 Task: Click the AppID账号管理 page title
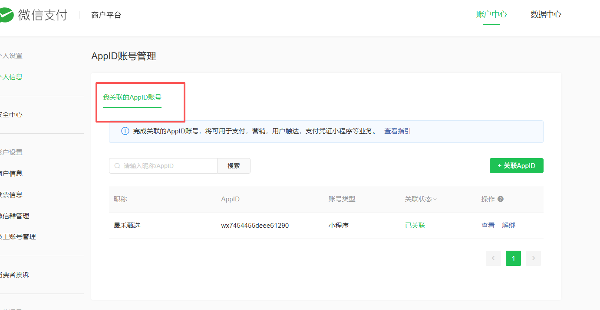point(124,56)
